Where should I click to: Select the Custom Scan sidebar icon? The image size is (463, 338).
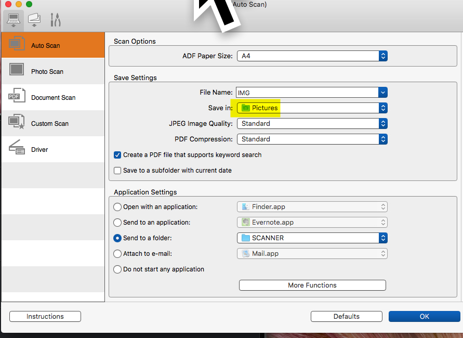[17, 123]
